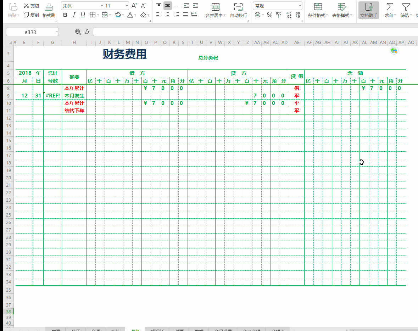Open the font group dialog launcher
This screenshot has width=418, height=331.
(x=150, y=21)
